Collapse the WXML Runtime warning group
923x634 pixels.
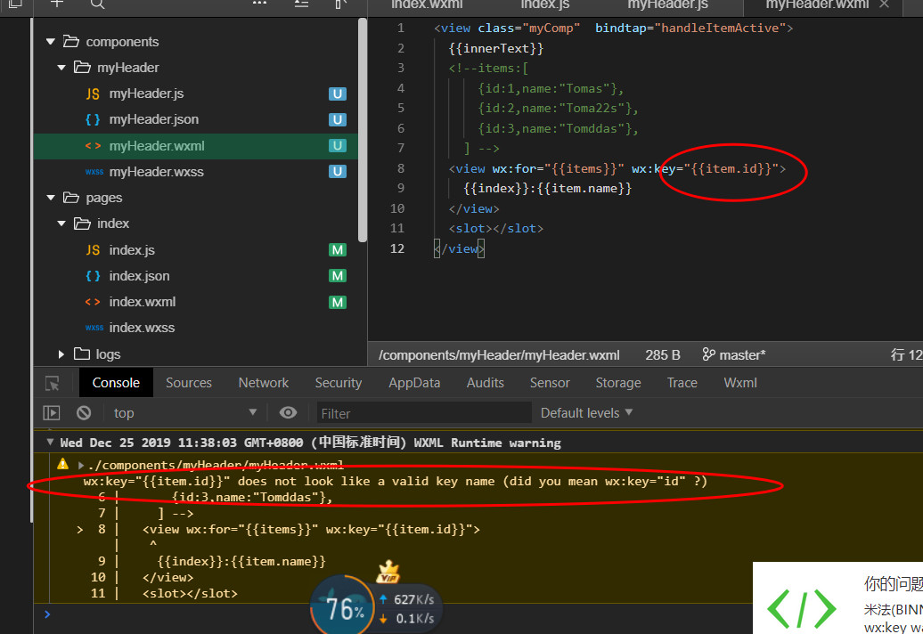tap(50, 443)
